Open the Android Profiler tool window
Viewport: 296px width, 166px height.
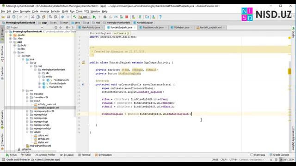(x=45, y=155)
